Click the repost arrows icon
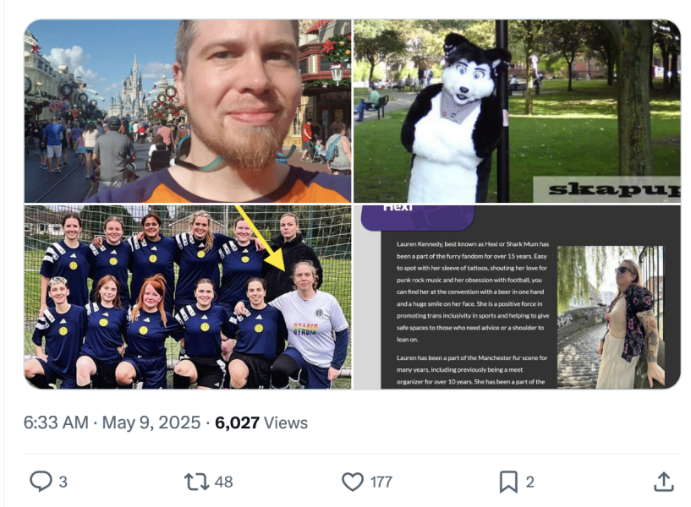 click(196, 482)
